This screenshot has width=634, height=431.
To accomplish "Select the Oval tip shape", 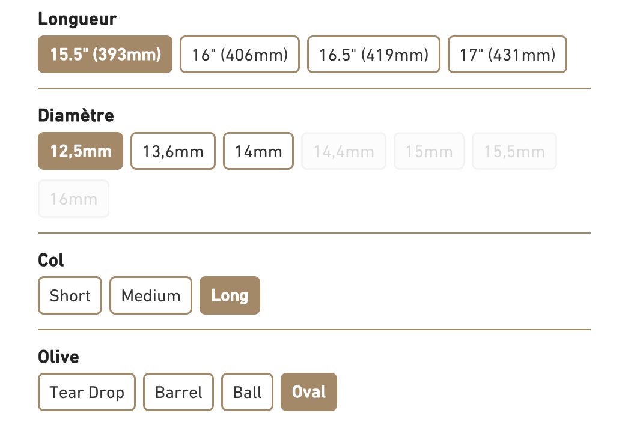I will pos(309,392).
